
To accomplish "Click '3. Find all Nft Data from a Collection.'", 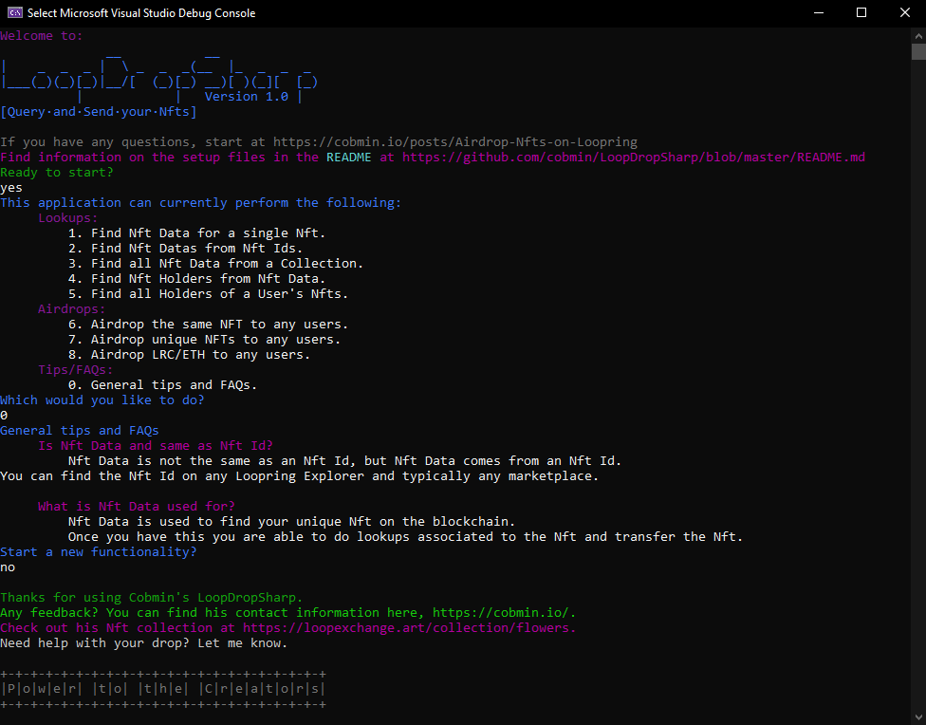I will [215, 264].
